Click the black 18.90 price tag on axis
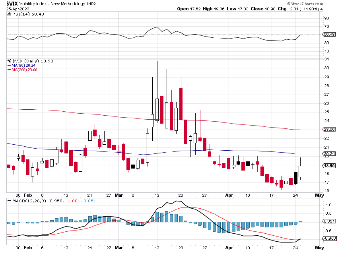 pos(329,166)
